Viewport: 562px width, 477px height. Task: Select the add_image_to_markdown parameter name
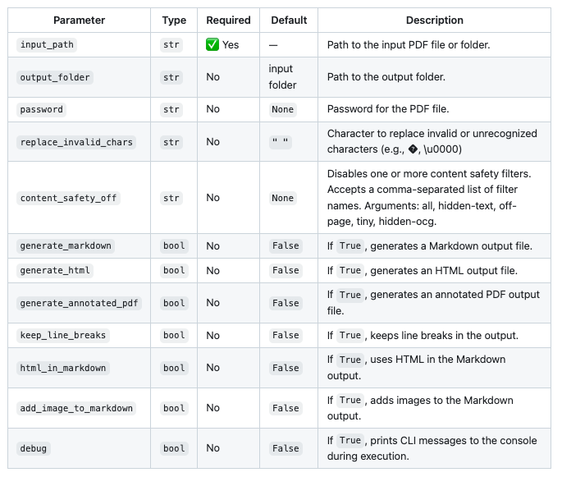coord(76,408)
